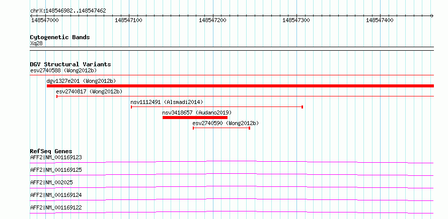This screenshot has width=448, height=219.
Task: Open transcript AFF2|NM_001169124
Action: (x=56, y=195)
